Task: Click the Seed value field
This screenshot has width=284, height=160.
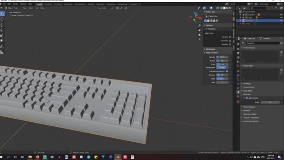Action: pos(222,83)
